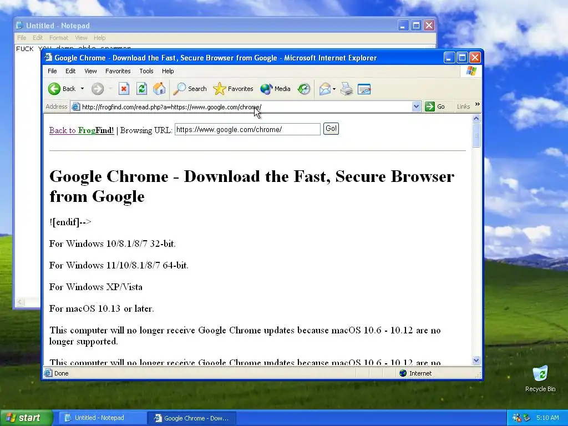This screenshot has height=426, width=568.
Task: Open the Media pane in toolbar
Action: coord(275,89)
